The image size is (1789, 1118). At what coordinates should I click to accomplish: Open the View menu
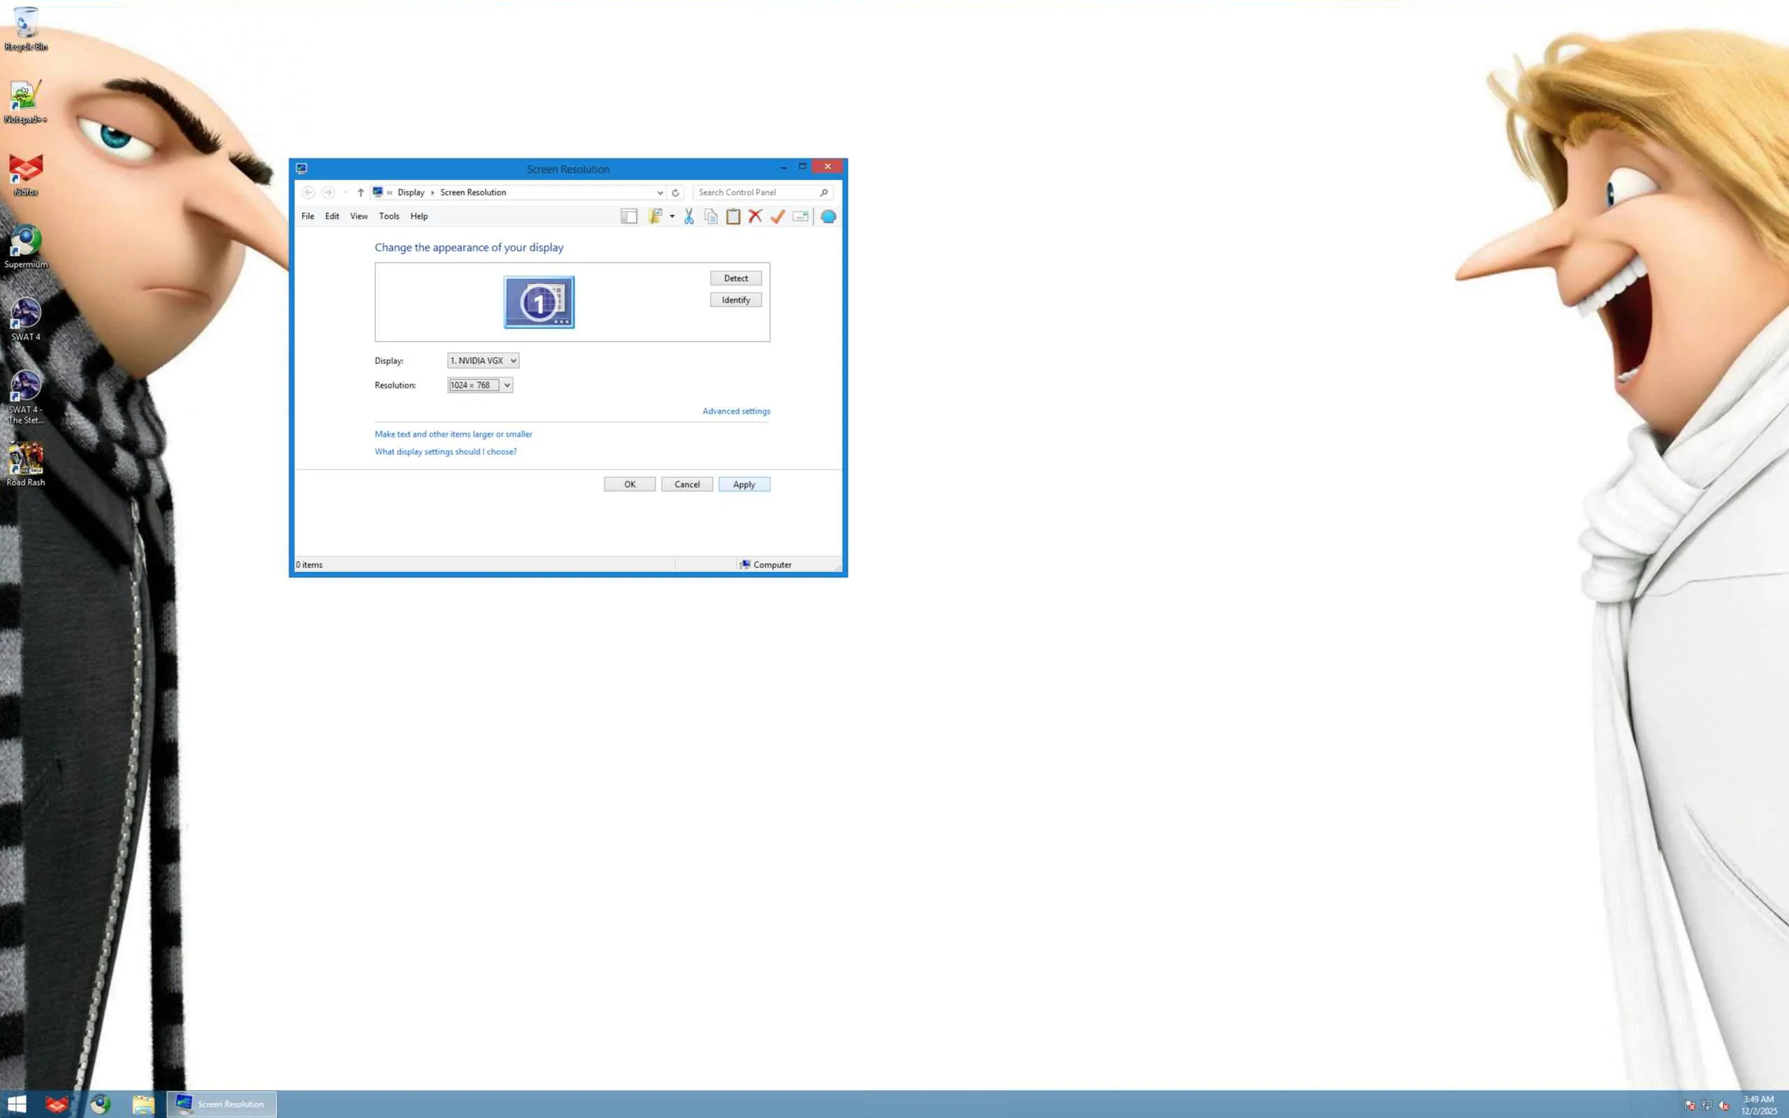click(358, 216)
